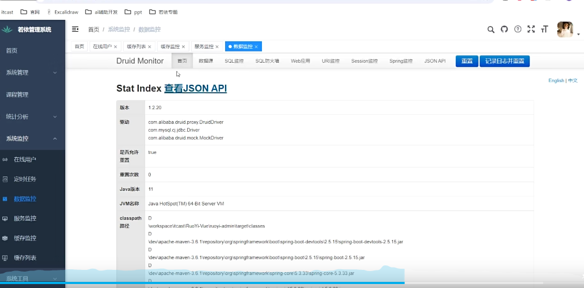Close the 服务监控 tab
Viewport: 584px width, 288px height.
[x=217, y=47]
